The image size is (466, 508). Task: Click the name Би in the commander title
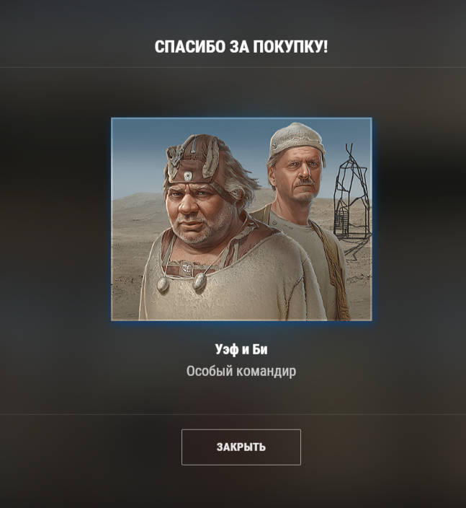pyautogui.click(x=260, y=349)
